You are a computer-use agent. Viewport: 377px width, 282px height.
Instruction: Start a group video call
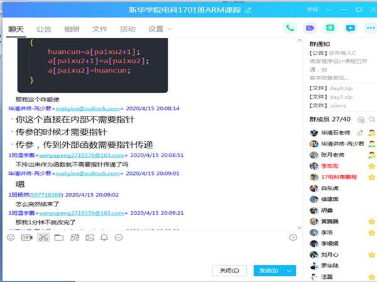point(310,28)
